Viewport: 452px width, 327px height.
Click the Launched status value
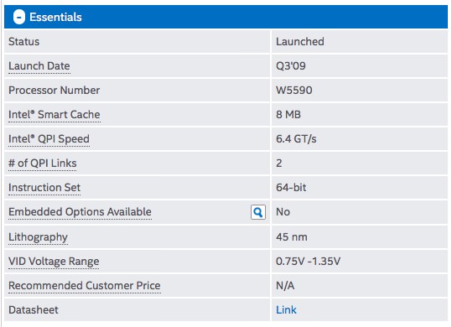300,42
